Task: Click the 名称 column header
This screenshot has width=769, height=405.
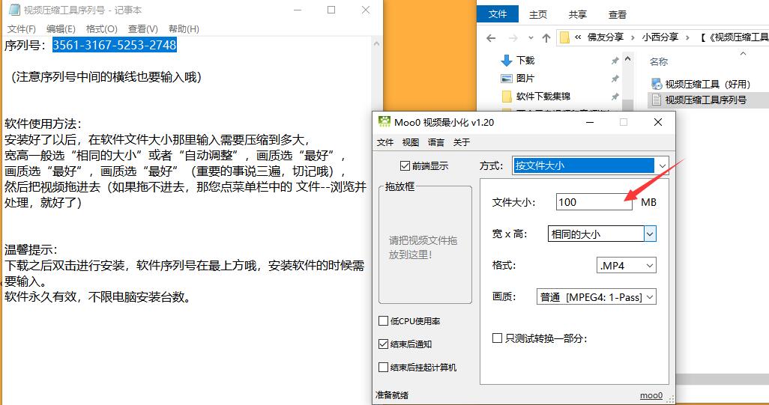Action: tap(659, 61)
